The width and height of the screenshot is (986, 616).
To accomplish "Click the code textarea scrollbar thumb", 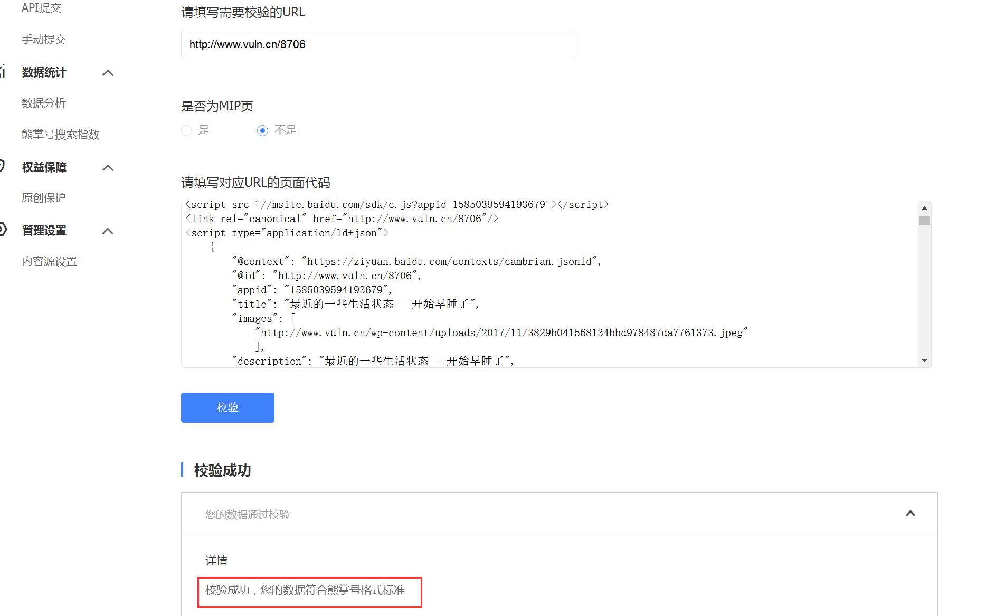I will (924, 221).
